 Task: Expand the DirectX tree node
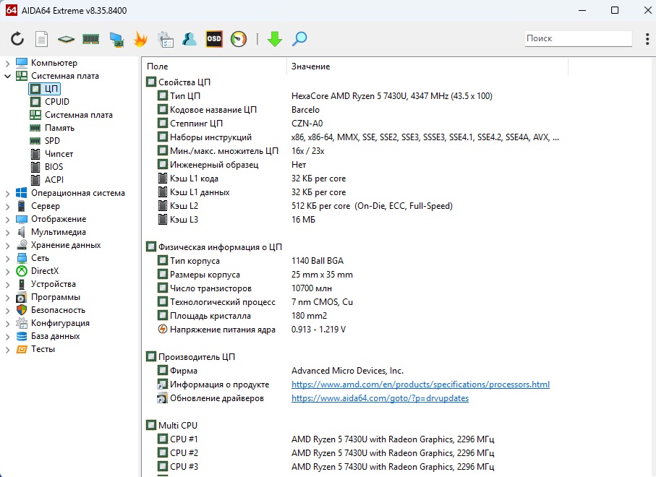[7, 271]
